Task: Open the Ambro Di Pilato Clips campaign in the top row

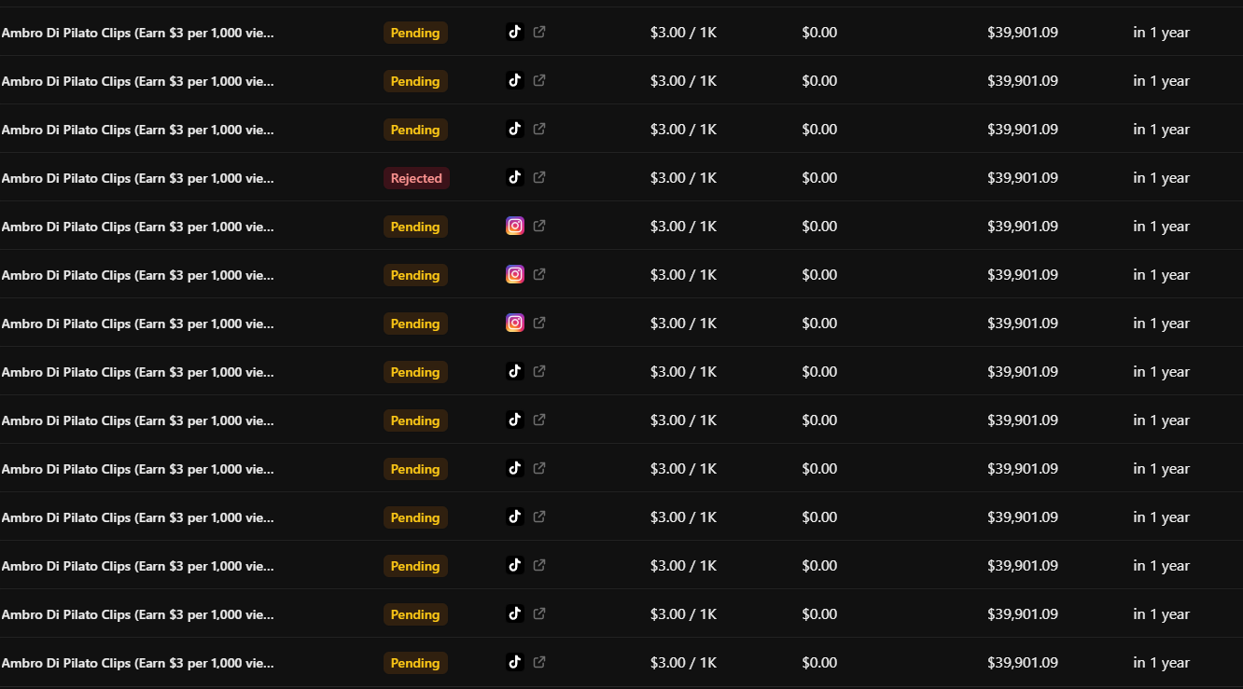Action: point(138,33)
